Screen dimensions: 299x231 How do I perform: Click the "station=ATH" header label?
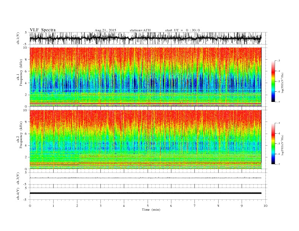(x=140, y=30)
